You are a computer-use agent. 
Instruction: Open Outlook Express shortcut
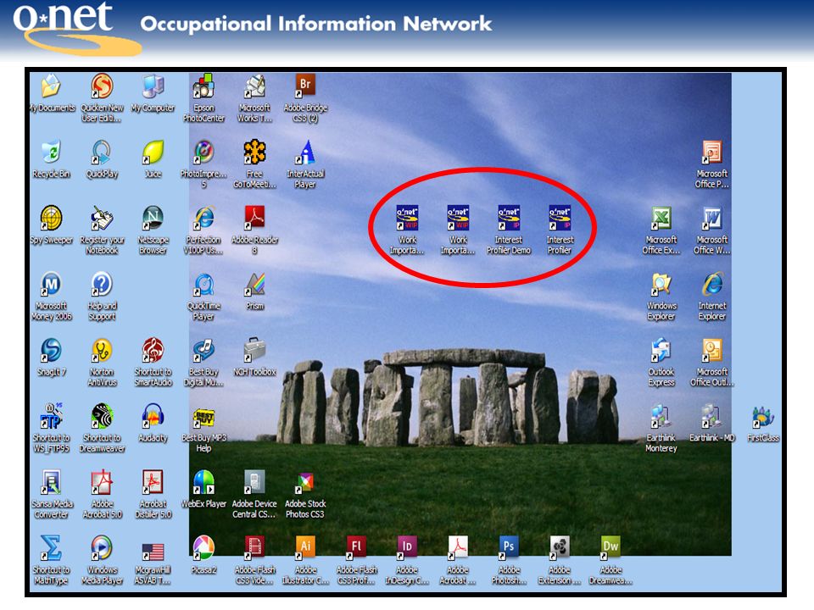[661, 350]
